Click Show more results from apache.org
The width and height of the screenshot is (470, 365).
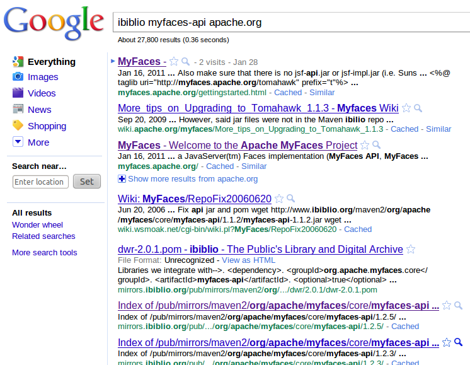(x=193, y=179)
